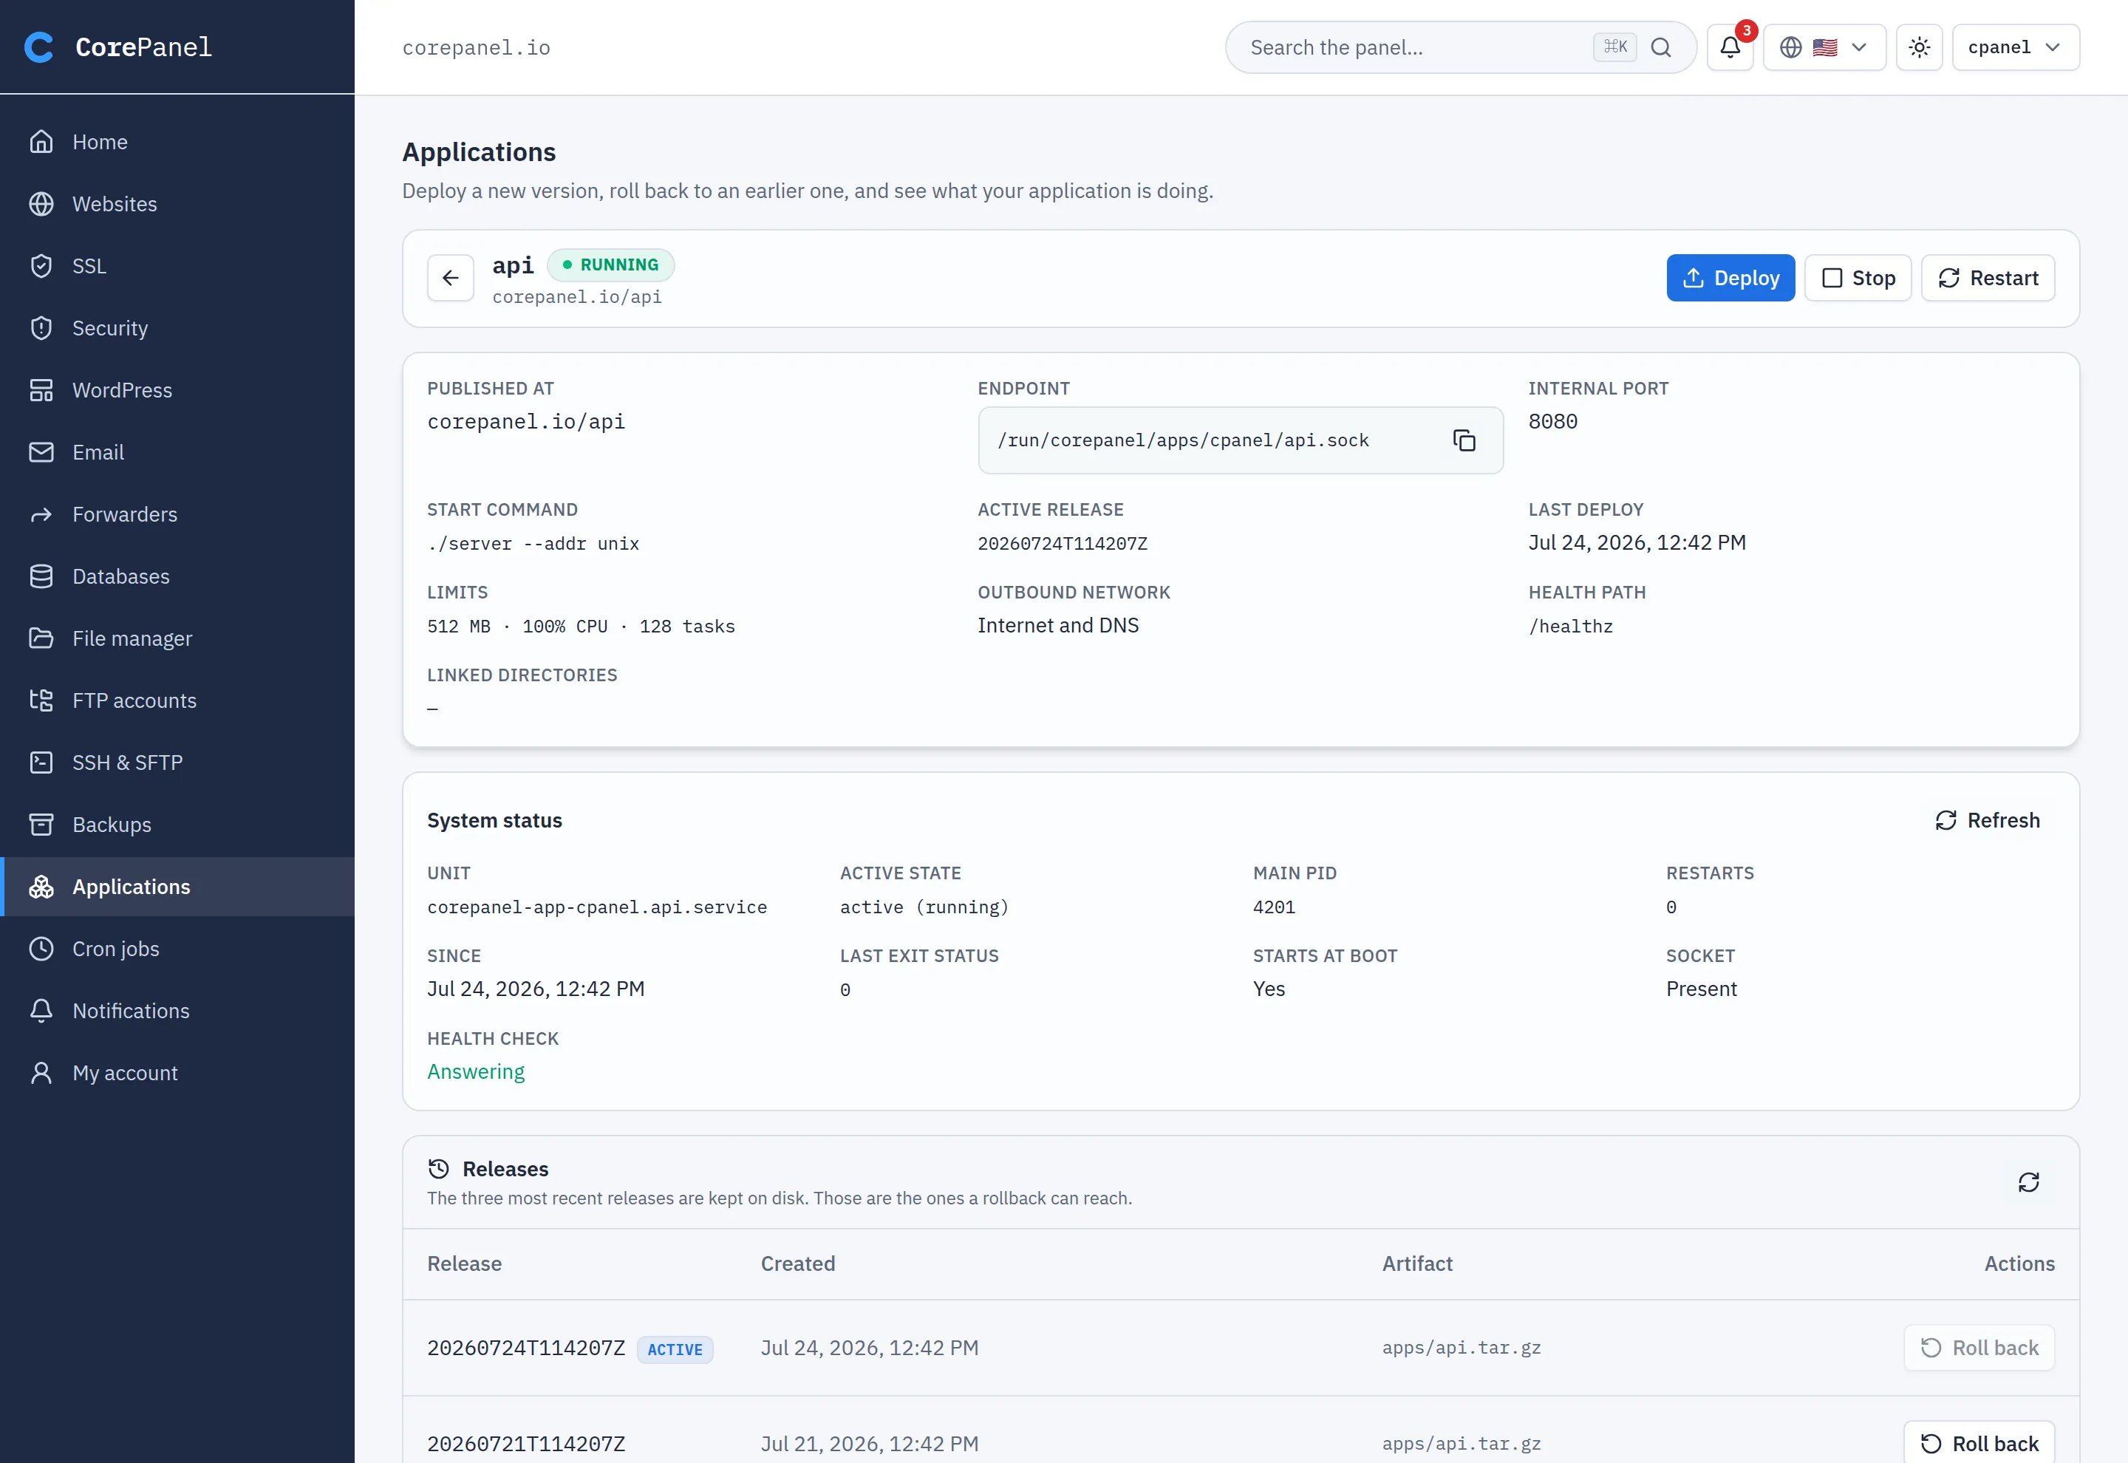This screenshot has width=2128, height=1463.
Task: Open Home in the sidebar
Action: coord(177,142)
